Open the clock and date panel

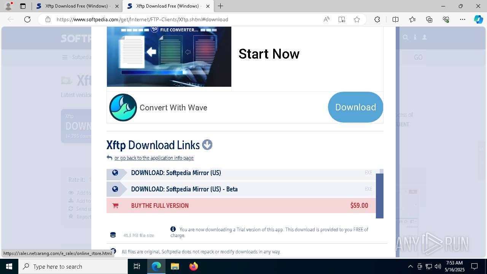[x=454, y=266]
